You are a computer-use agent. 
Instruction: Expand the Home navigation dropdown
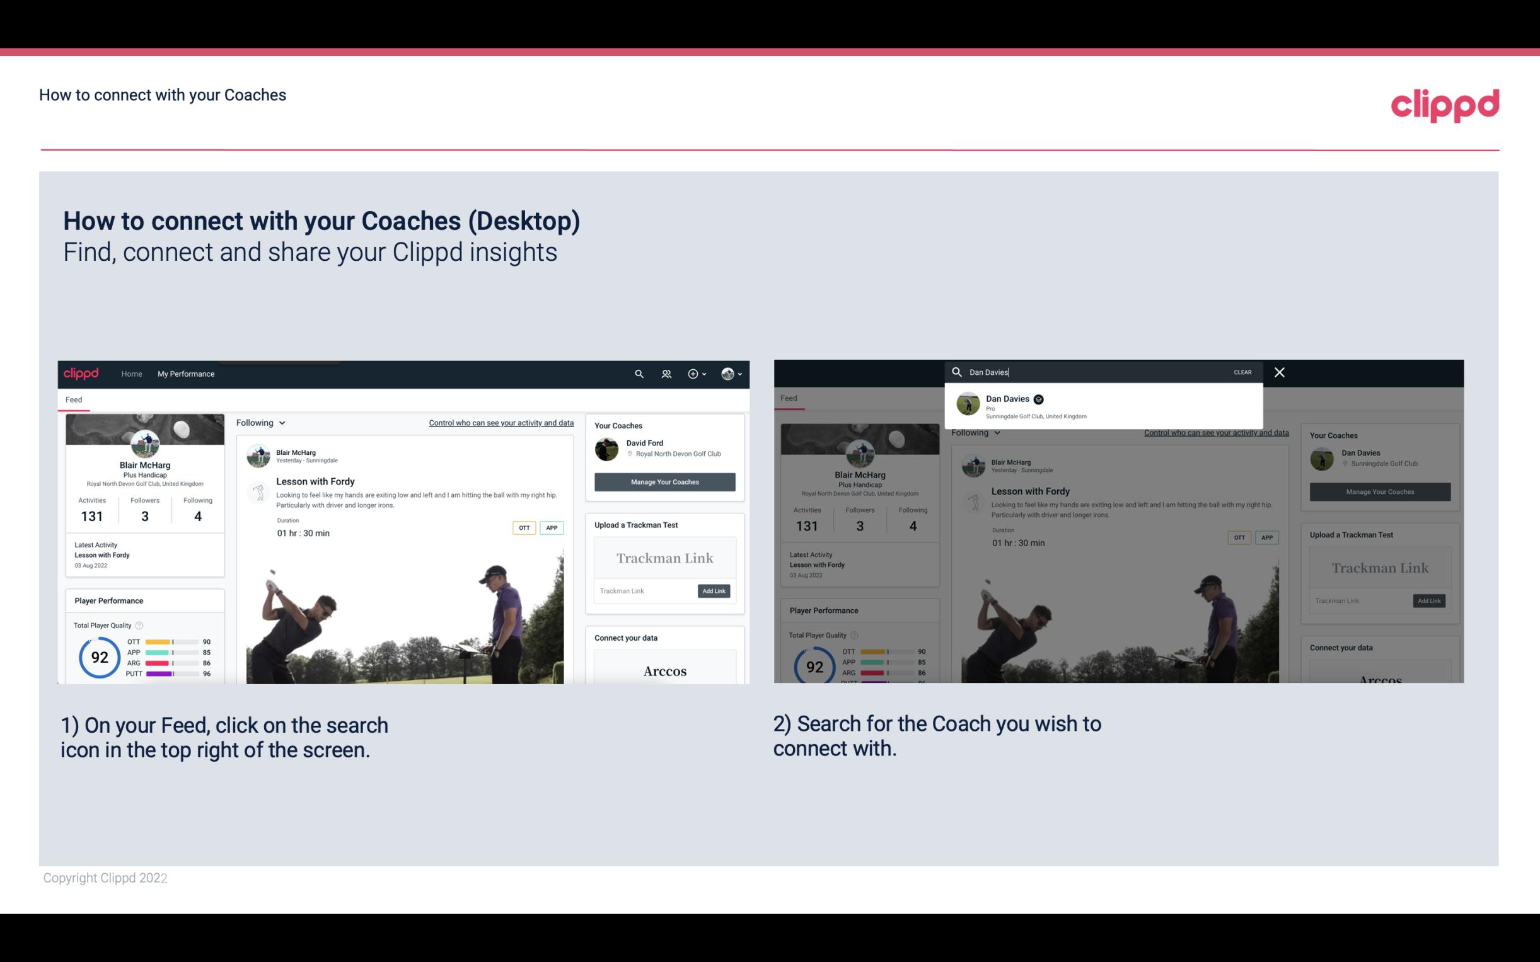coord(133,374)
